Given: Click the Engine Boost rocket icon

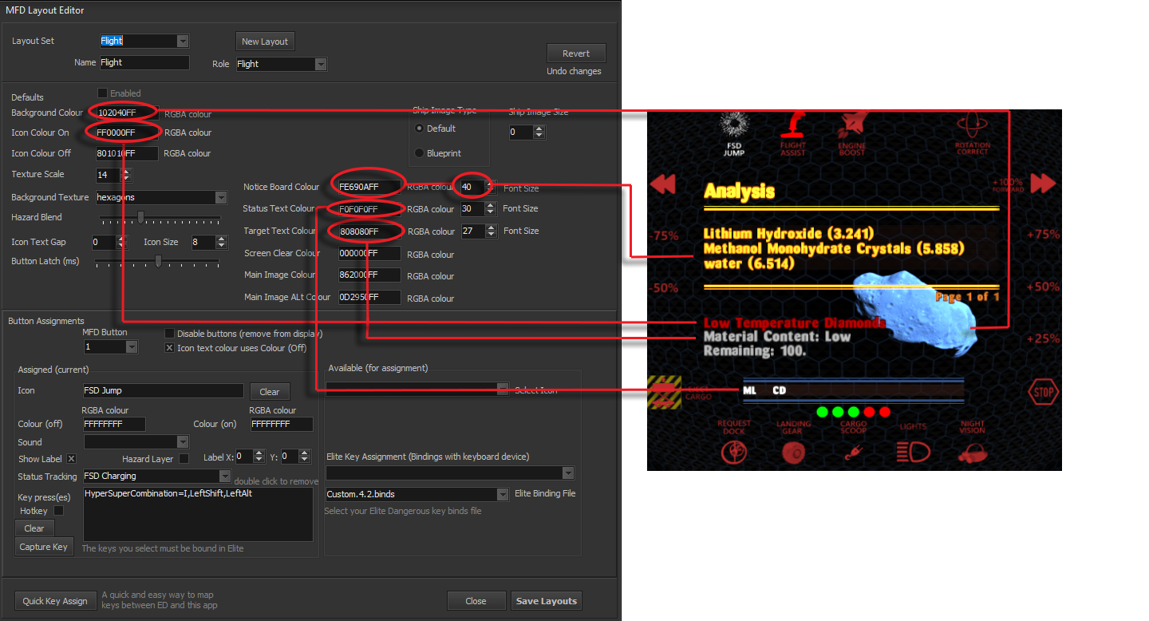Looking at the screenshot, I should tap(851, 125).
